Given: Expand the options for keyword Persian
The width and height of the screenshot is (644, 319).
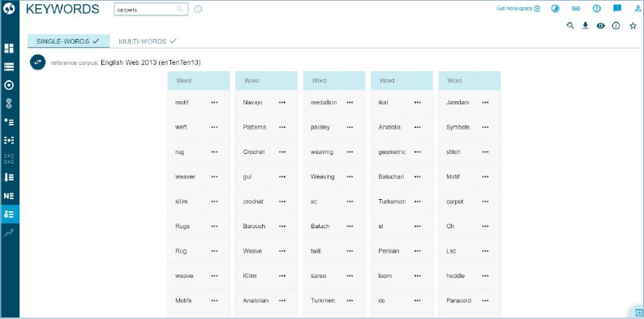Looking at the screenshot, I should [418, 251].
